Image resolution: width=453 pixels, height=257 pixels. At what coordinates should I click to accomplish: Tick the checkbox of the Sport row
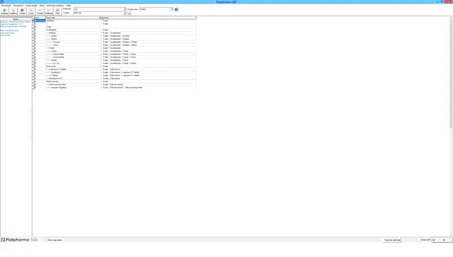click(33, 45)
